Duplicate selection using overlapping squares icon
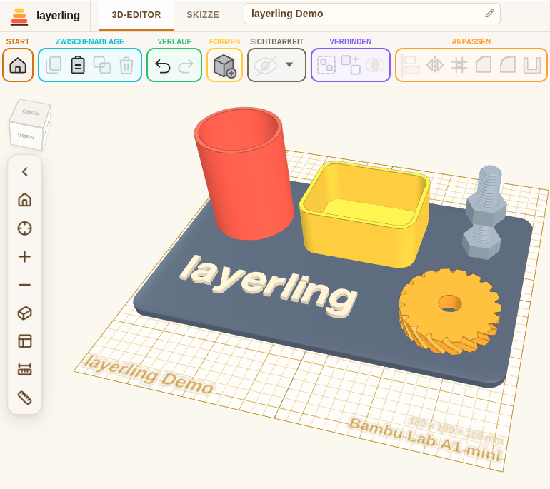This screenshot has height=489, width=550. coord(102,65)
